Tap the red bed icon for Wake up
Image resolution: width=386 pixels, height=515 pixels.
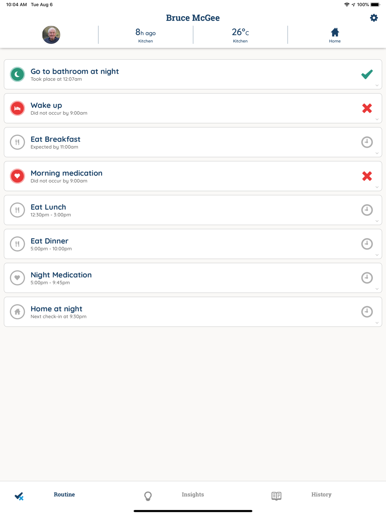click(17, 108)
